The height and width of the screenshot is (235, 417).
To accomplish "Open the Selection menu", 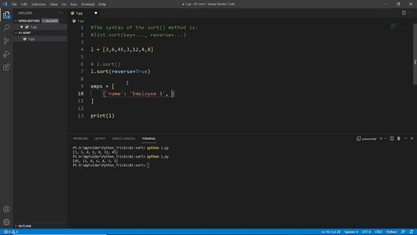I will coord(38,5).
